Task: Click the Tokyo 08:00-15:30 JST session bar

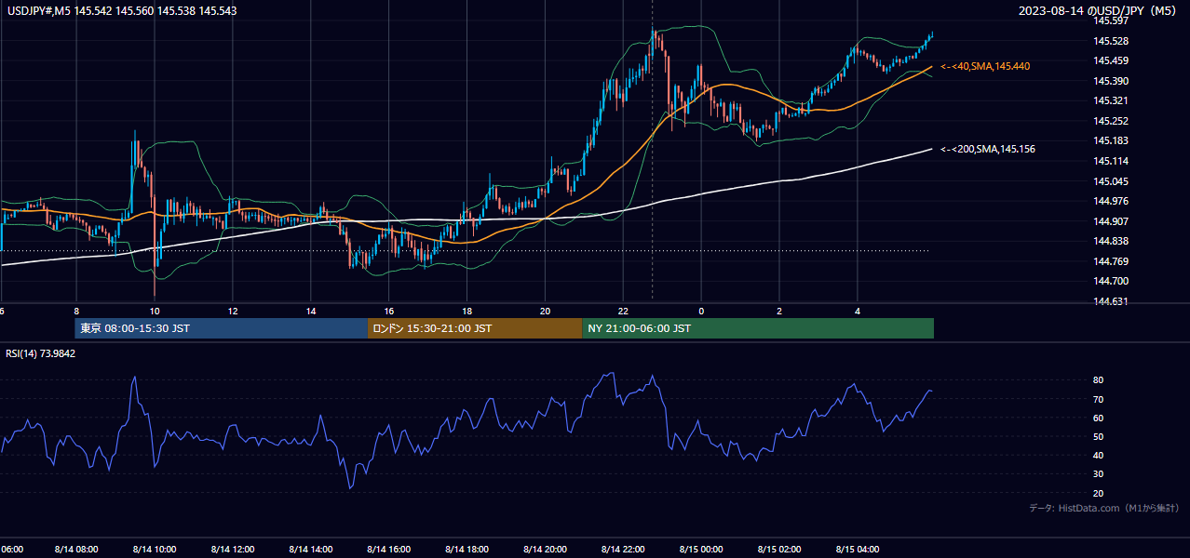Action: click(222, 328)
